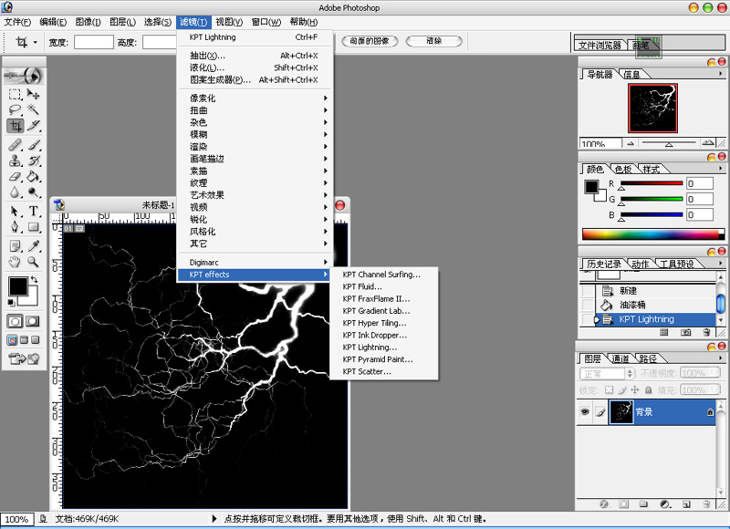Toggle visibility of the 背景 layer

point(585,411)
